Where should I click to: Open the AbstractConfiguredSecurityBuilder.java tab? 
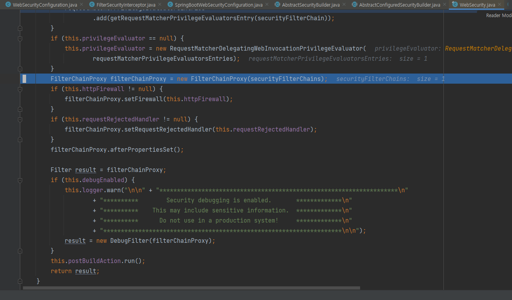399,5
